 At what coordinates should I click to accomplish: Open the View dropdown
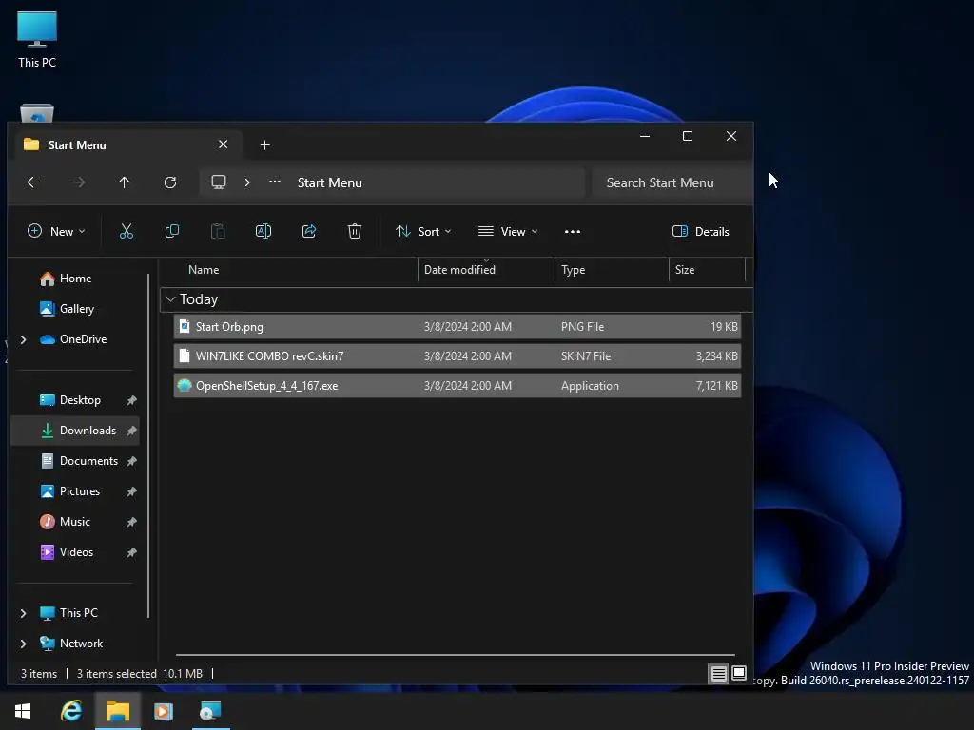coord(508,232)
